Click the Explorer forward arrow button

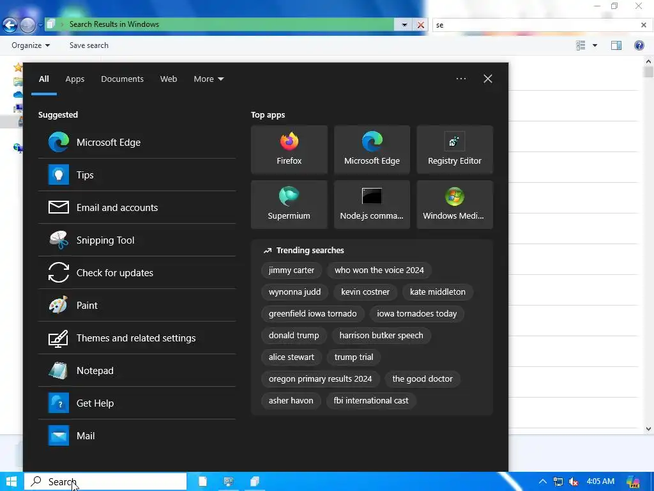pyautogui.click(x=27, y=26)
